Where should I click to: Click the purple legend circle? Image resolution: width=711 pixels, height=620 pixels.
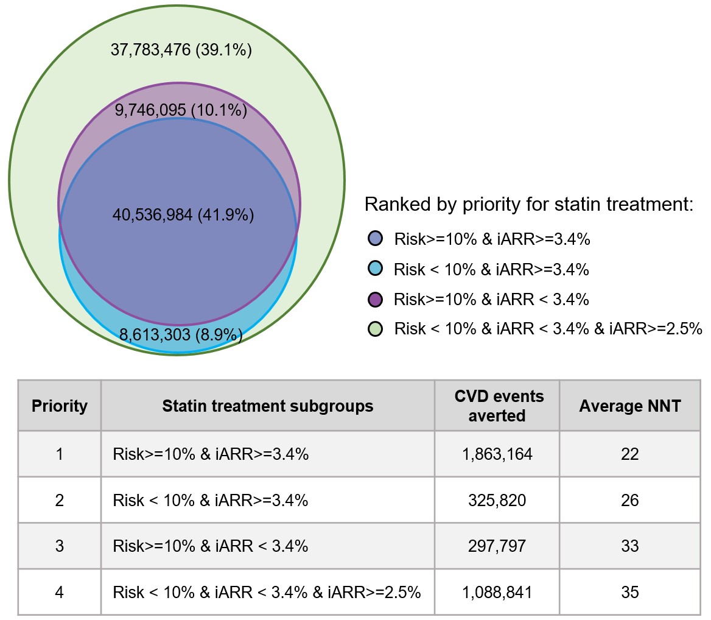click(x=375, y=299)
